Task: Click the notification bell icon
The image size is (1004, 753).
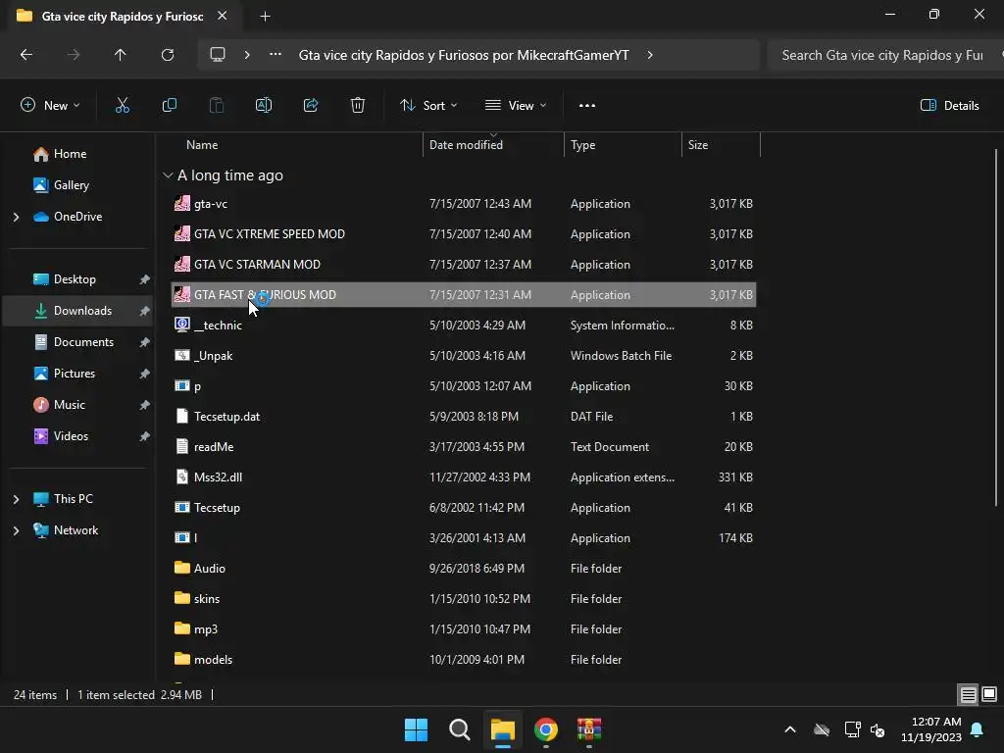Action: pos(978,729)
